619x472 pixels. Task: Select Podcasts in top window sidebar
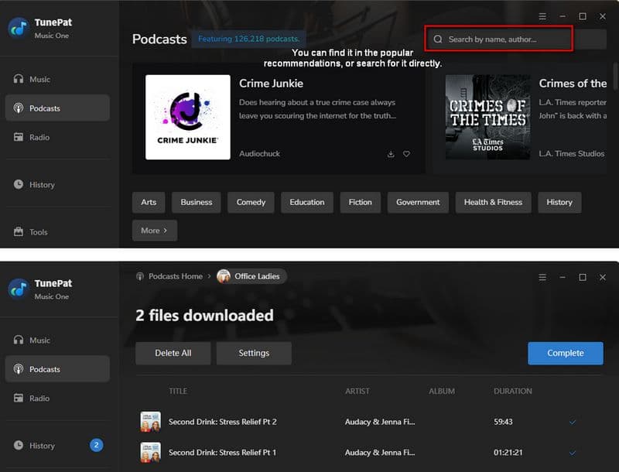pos(57,108)
